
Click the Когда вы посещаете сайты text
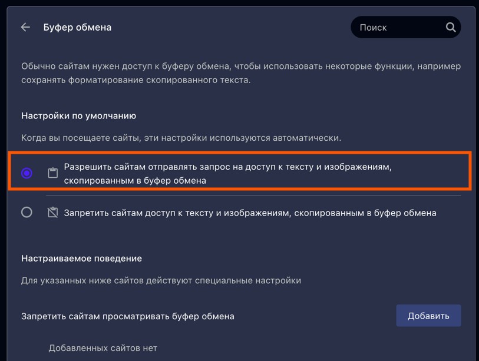(x=181, y=138)
